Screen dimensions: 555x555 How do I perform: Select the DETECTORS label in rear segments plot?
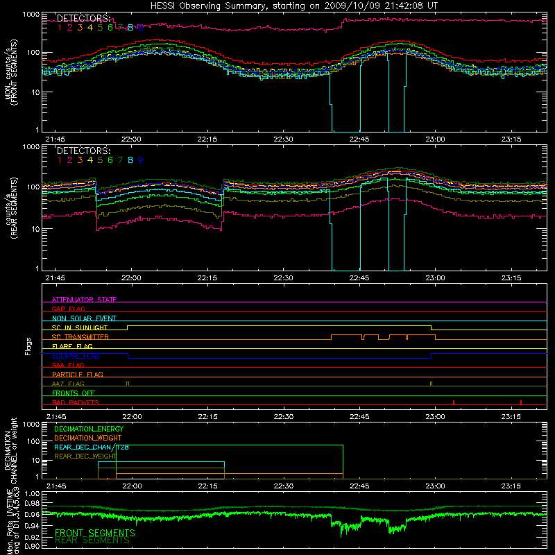[84, 151]
